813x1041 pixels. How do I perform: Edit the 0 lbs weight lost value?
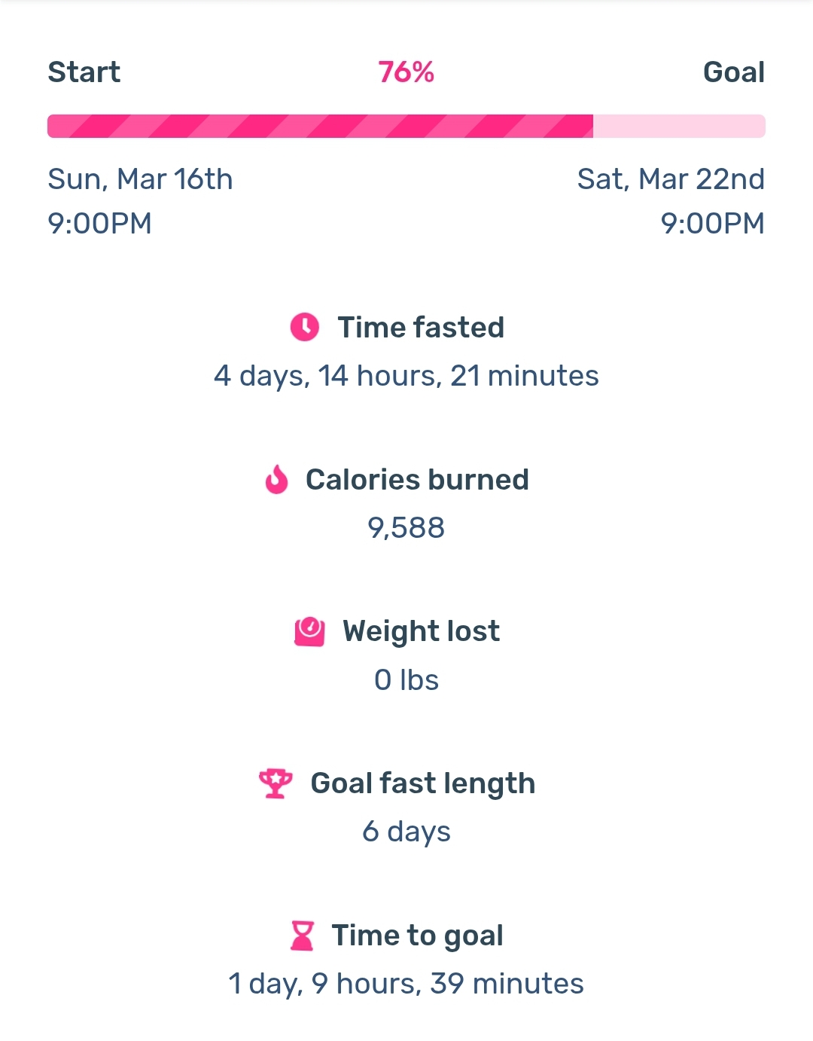pos(406,680)
